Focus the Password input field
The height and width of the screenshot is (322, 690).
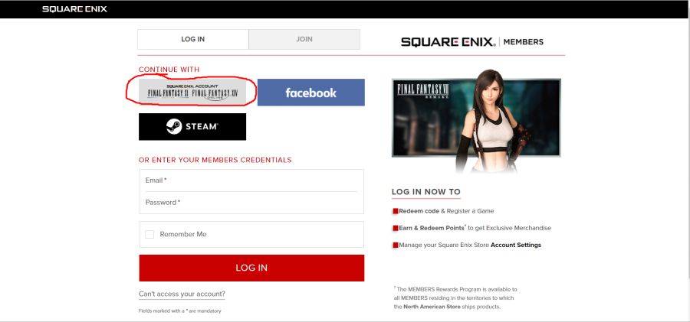coord(251,203)
